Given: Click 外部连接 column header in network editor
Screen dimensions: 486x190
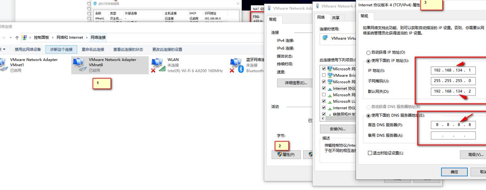Looking at the screenshot, I should click(131, 13).
